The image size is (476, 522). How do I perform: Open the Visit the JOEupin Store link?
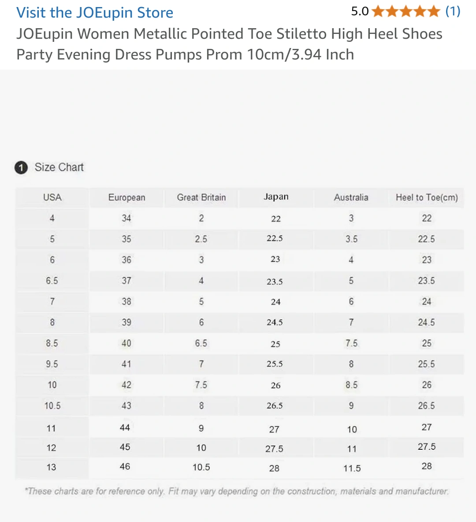(95, 13)
